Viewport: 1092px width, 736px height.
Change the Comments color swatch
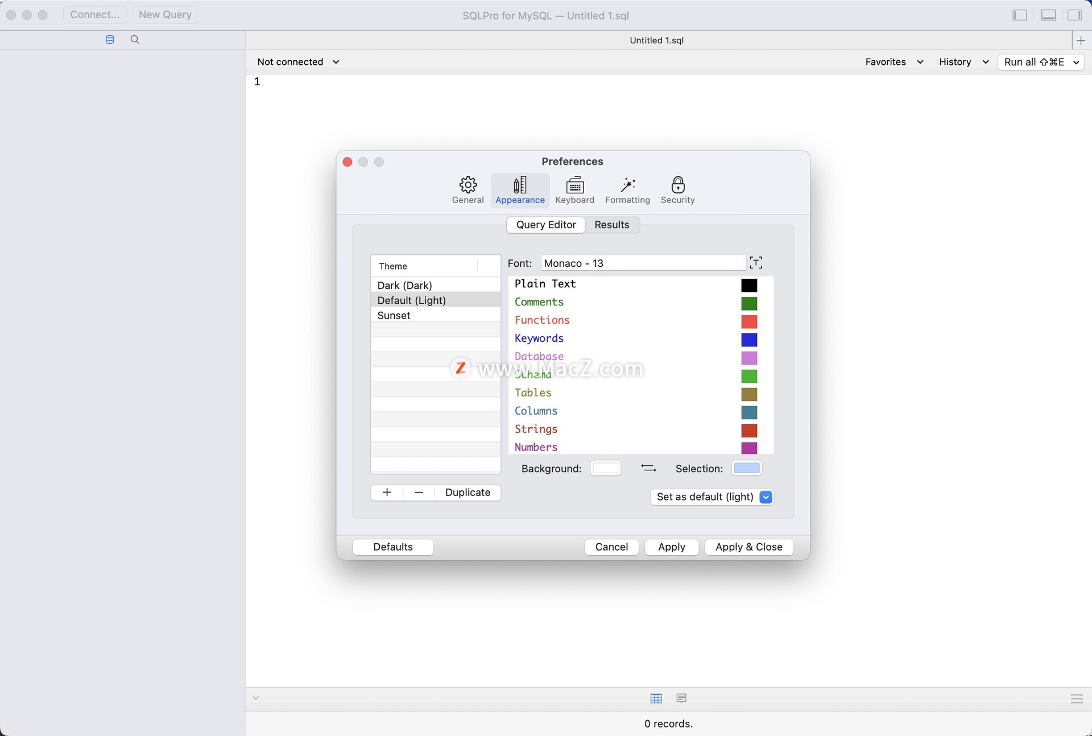pos(749,303)
